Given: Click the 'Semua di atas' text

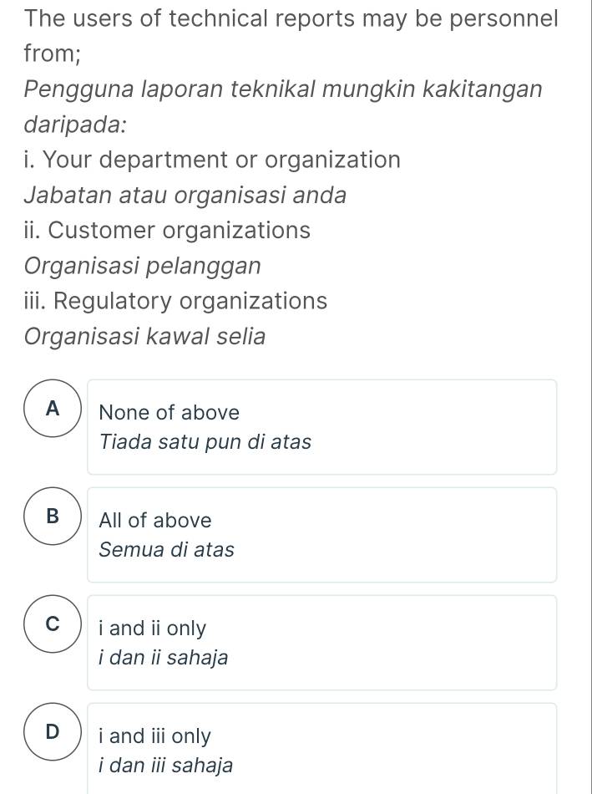Looking at the screenshot, I should pyautogui.click(x=166, y=549).
